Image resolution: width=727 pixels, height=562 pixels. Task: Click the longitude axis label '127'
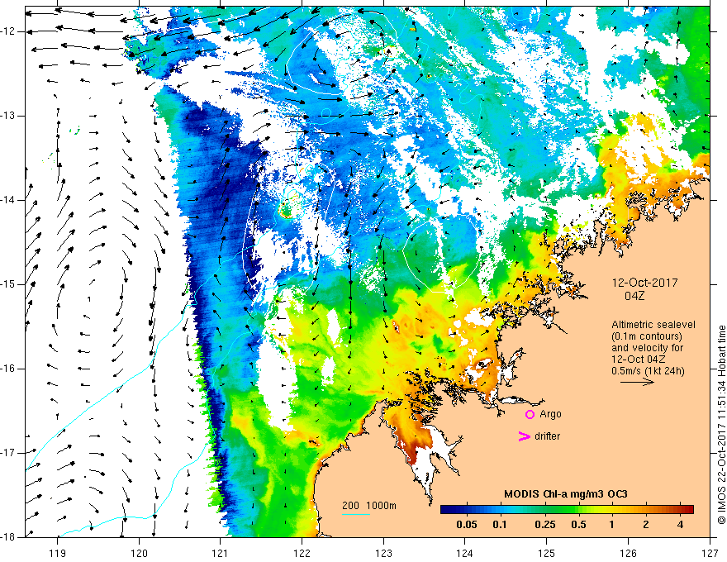tap(710, 553)
